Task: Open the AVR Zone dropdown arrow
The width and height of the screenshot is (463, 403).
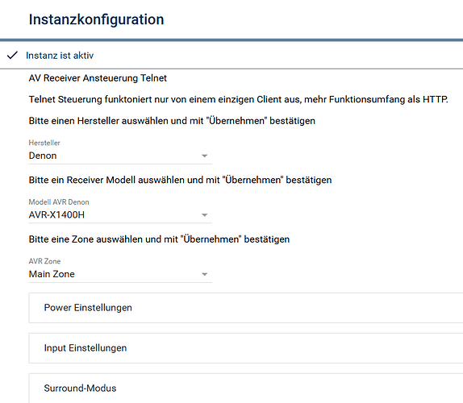Action: [204, 274]
